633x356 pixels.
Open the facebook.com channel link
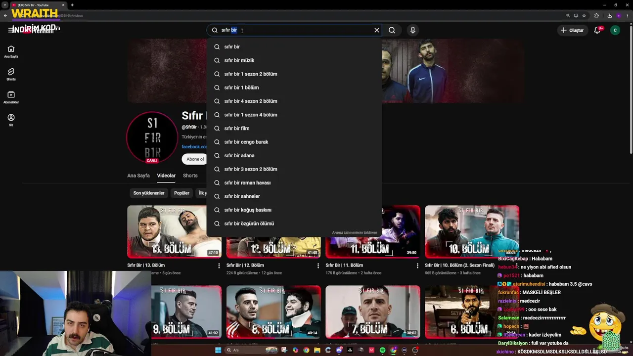pos(194,147)
